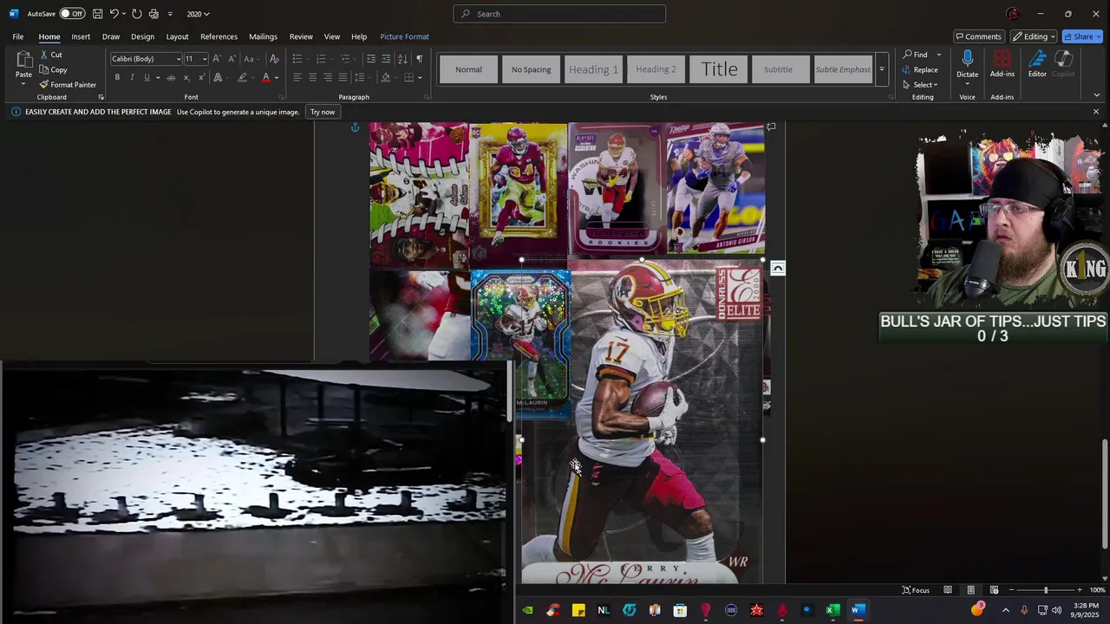Start a bulleted list

[x=297, y=59]
